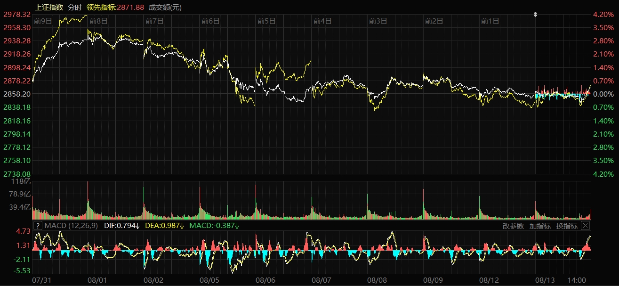Click the 08/12 date on the time axis
619x286 pixels.
(489, 280)
